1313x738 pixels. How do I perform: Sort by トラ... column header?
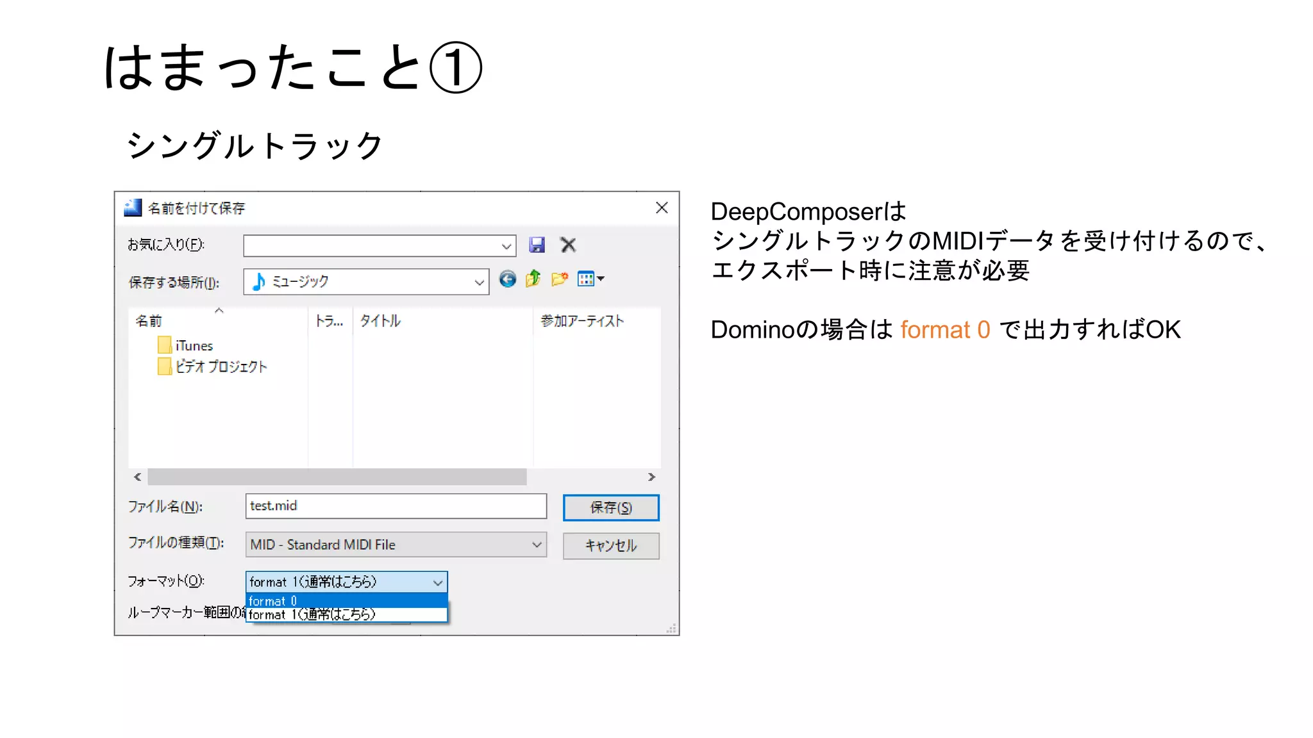point(330,321)
